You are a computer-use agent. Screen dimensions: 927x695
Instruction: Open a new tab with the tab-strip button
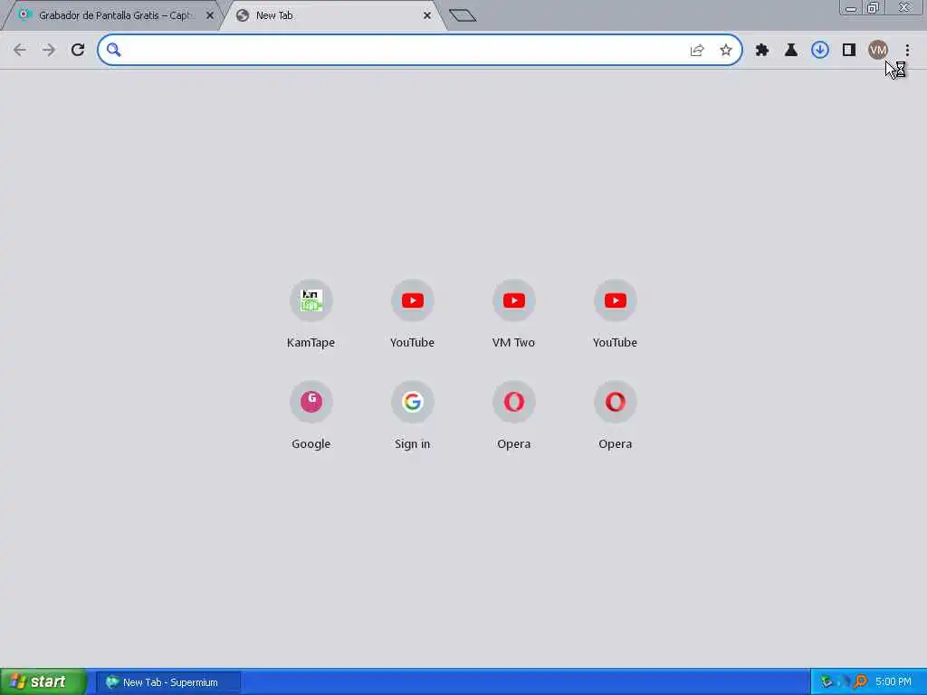click(x=463, y=15)
